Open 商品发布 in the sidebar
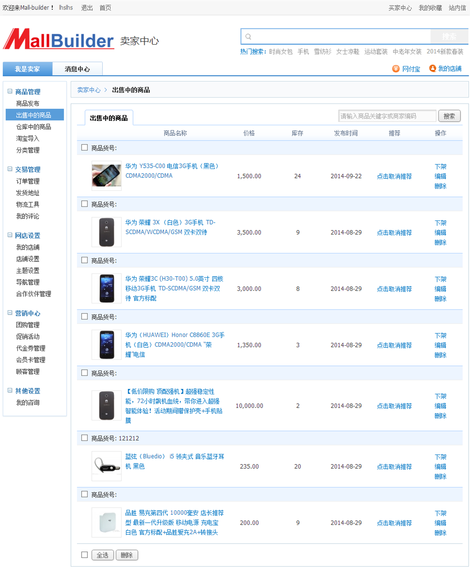 28,103
